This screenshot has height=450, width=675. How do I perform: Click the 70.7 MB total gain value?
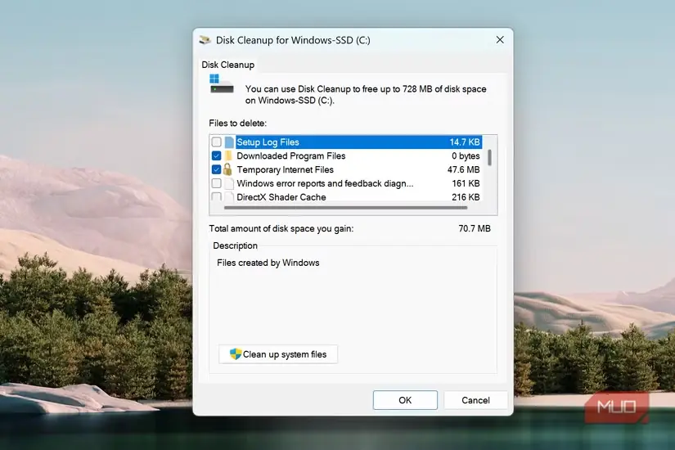click(x=475, y=228)
